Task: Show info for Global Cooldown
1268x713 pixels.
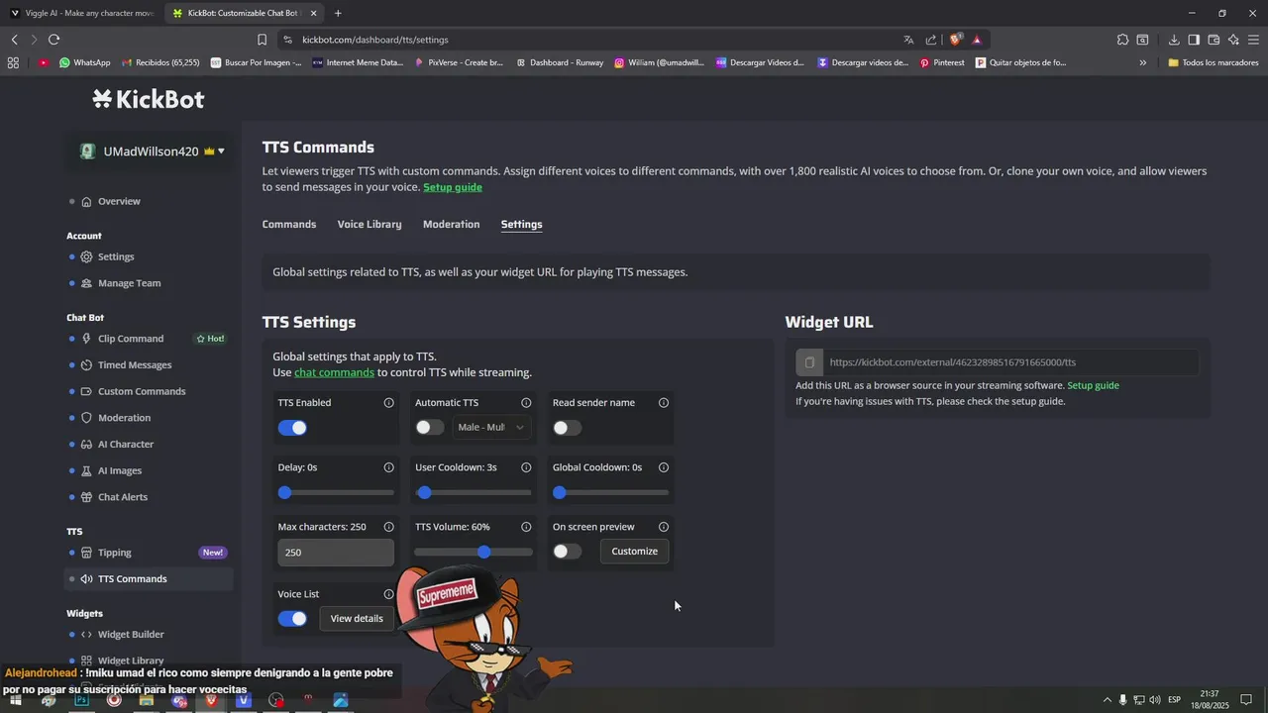Action: 664,467
